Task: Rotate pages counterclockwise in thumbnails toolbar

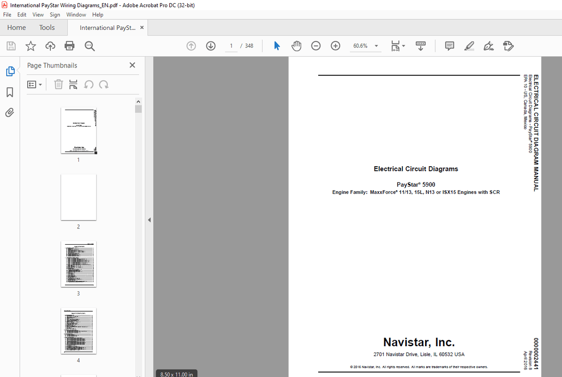Action: coord(88,84)
